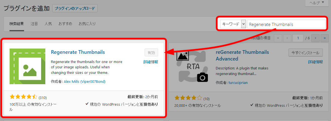The height and width of the screenshot is (121, 331).
Task: Go to first results page
Action: (x=278, y=38)
